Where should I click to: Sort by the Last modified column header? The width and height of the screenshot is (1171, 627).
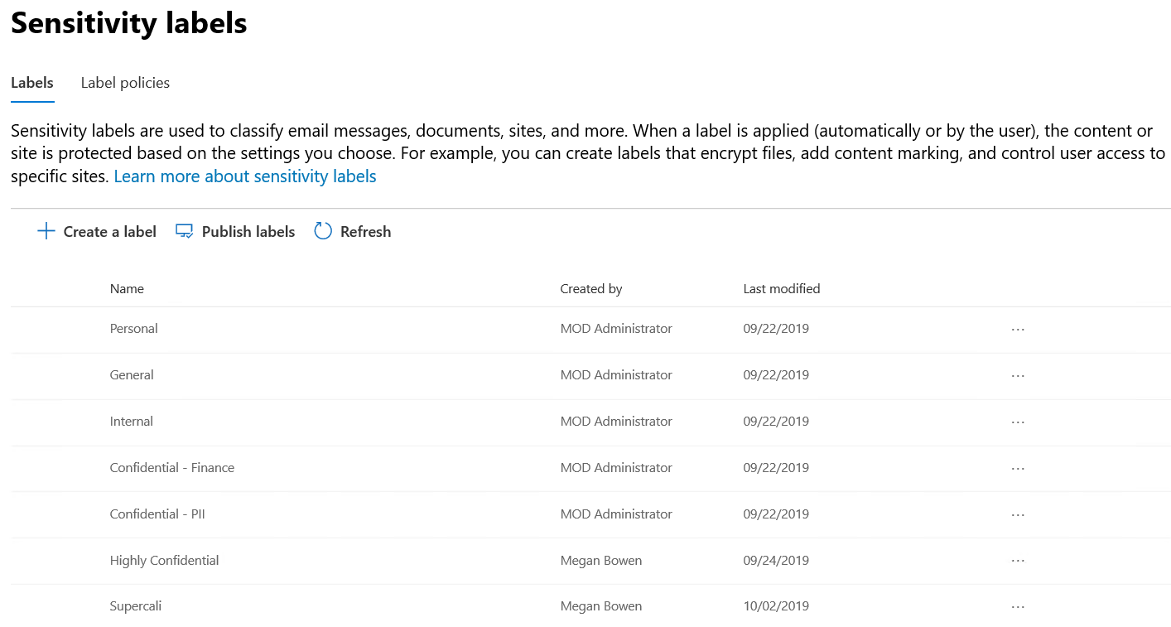coord(782,289)
